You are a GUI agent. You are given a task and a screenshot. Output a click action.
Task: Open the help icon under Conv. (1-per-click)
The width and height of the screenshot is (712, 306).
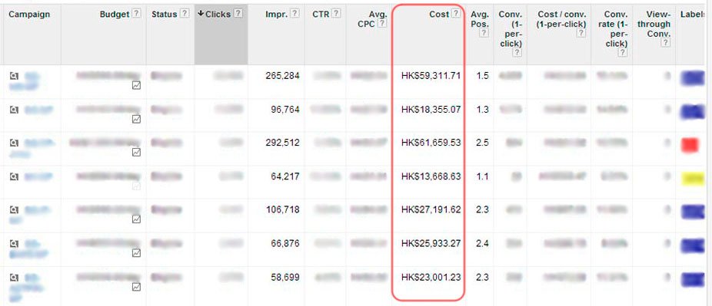pos(517,53)
